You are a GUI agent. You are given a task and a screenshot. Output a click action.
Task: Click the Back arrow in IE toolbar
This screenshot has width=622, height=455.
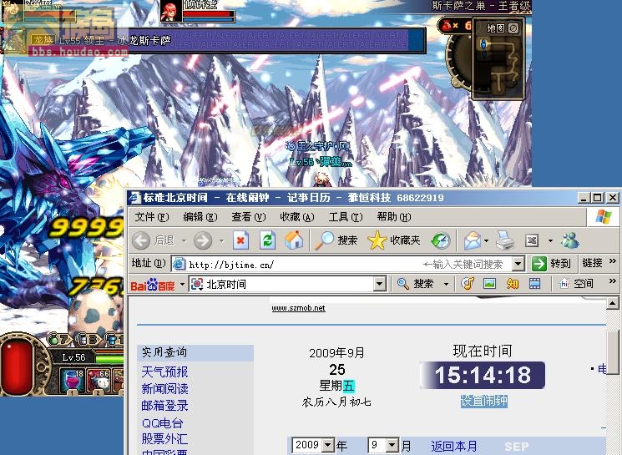(x=141, y=240)
